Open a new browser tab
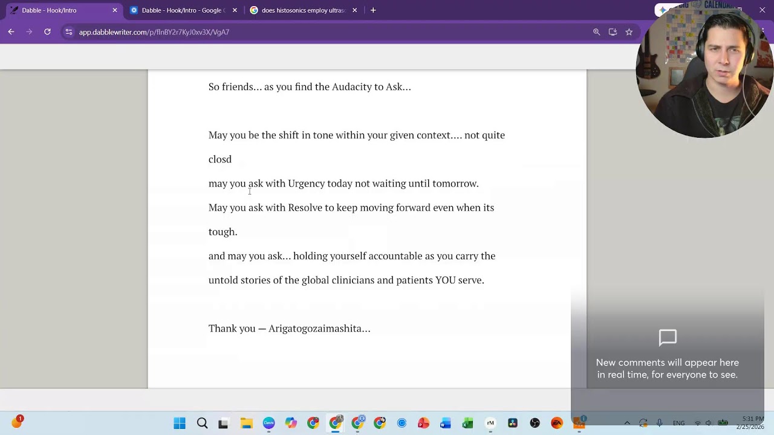 point(373,10)
